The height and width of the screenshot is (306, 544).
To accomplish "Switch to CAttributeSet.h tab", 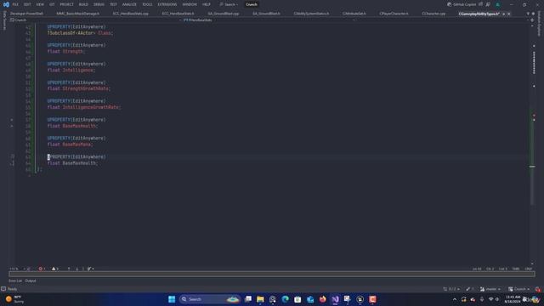I will [354, 14].
